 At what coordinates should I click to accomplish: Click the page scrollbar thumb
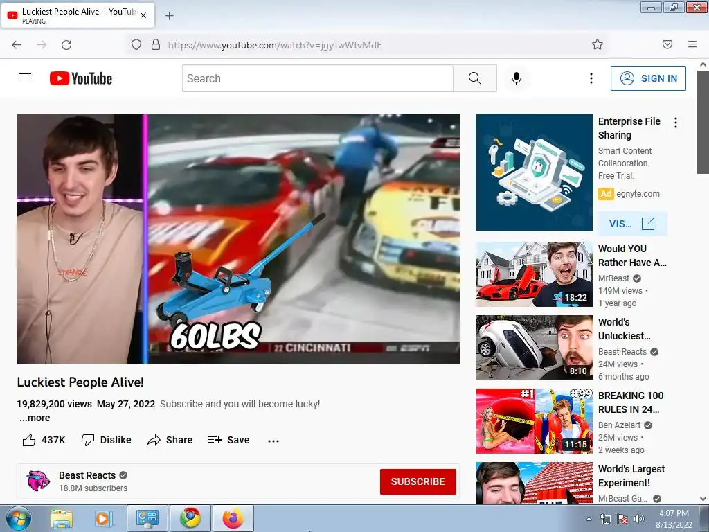point(702,122)
